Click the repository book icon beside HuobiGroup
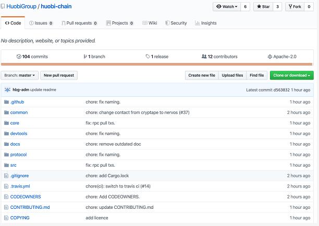This screenshot has width=319, height=226. tap(4, 7)
